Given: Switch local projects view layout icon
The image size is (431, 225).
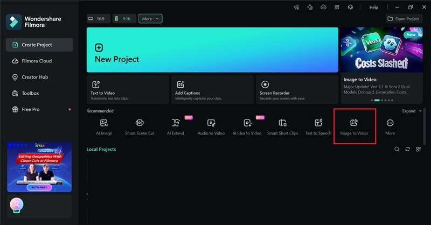Looking at the screenshot, I should coord(419,149).
